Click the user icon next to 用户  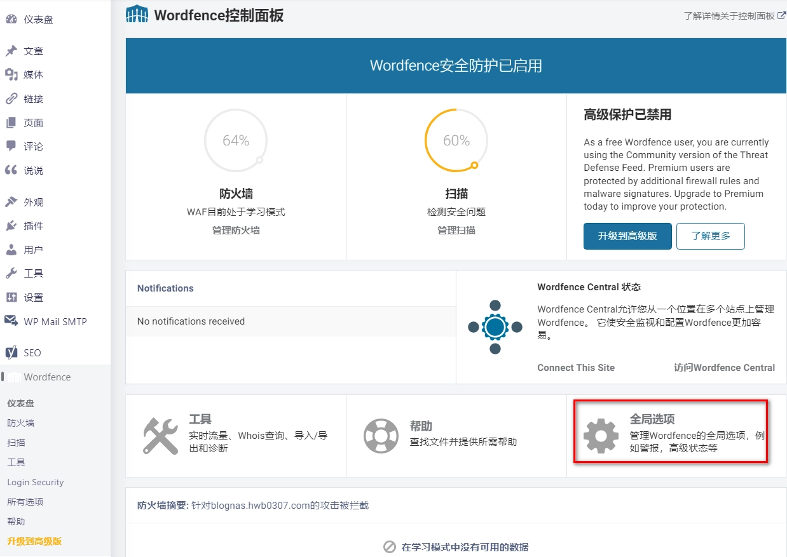point(11,250)
